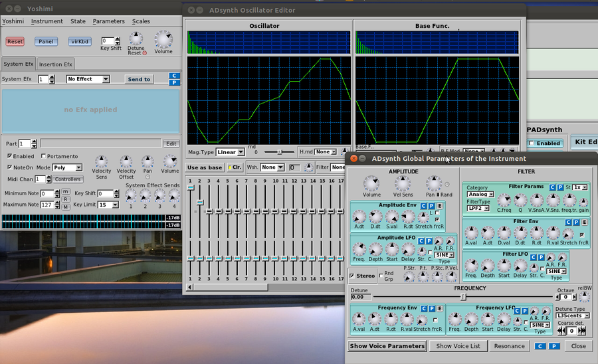Click the Vel Sens amplitude knob
This screenshot has height=364, width=598.
click(x=403, y=183)
